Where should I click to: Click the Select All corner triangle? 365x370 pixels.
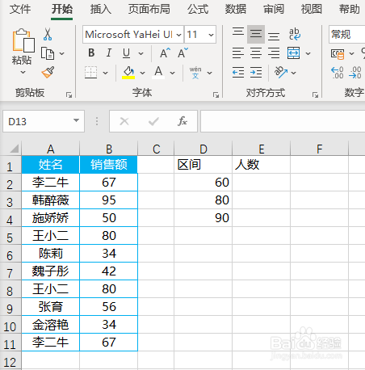15,149
